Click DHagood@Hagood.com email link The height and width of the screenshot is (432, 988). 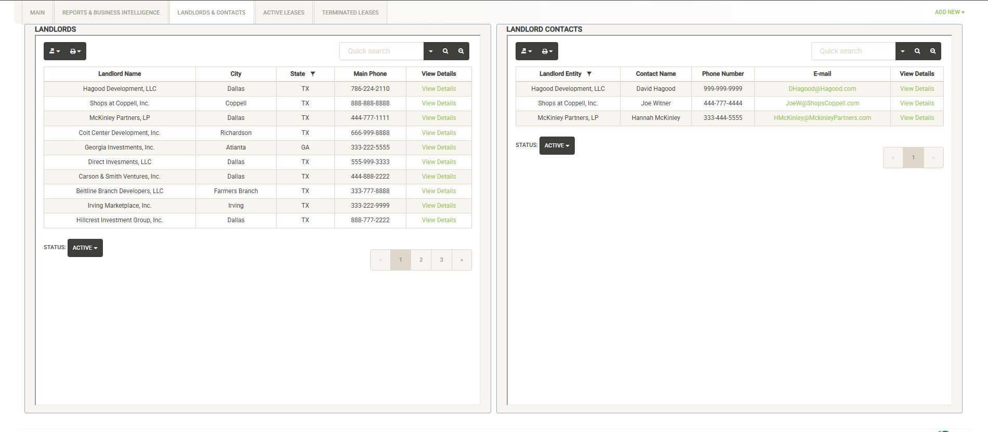click(822, 89)
